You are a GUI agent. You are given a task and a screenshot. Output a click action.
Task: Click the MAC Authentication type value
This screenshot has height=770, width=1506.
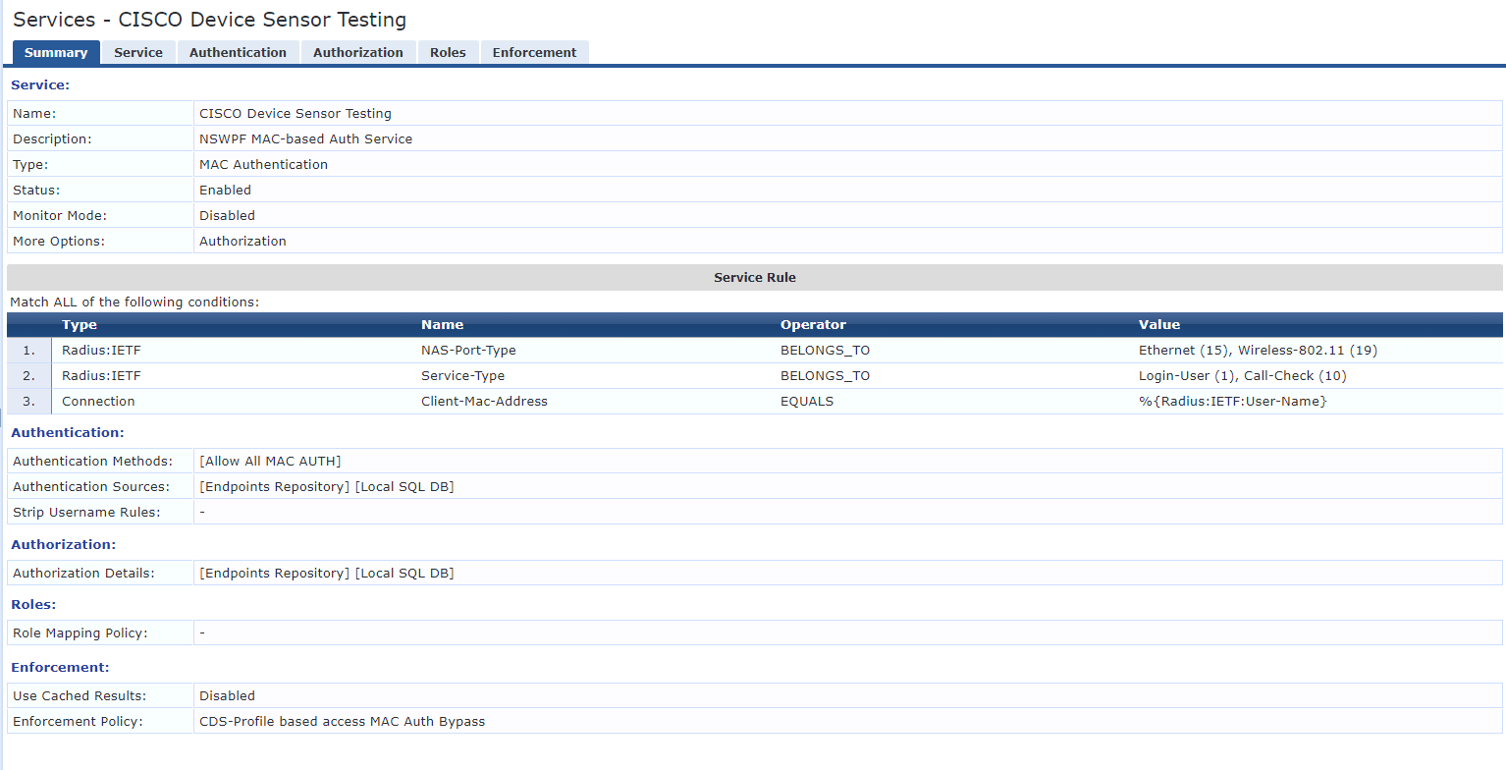(263, 164)
